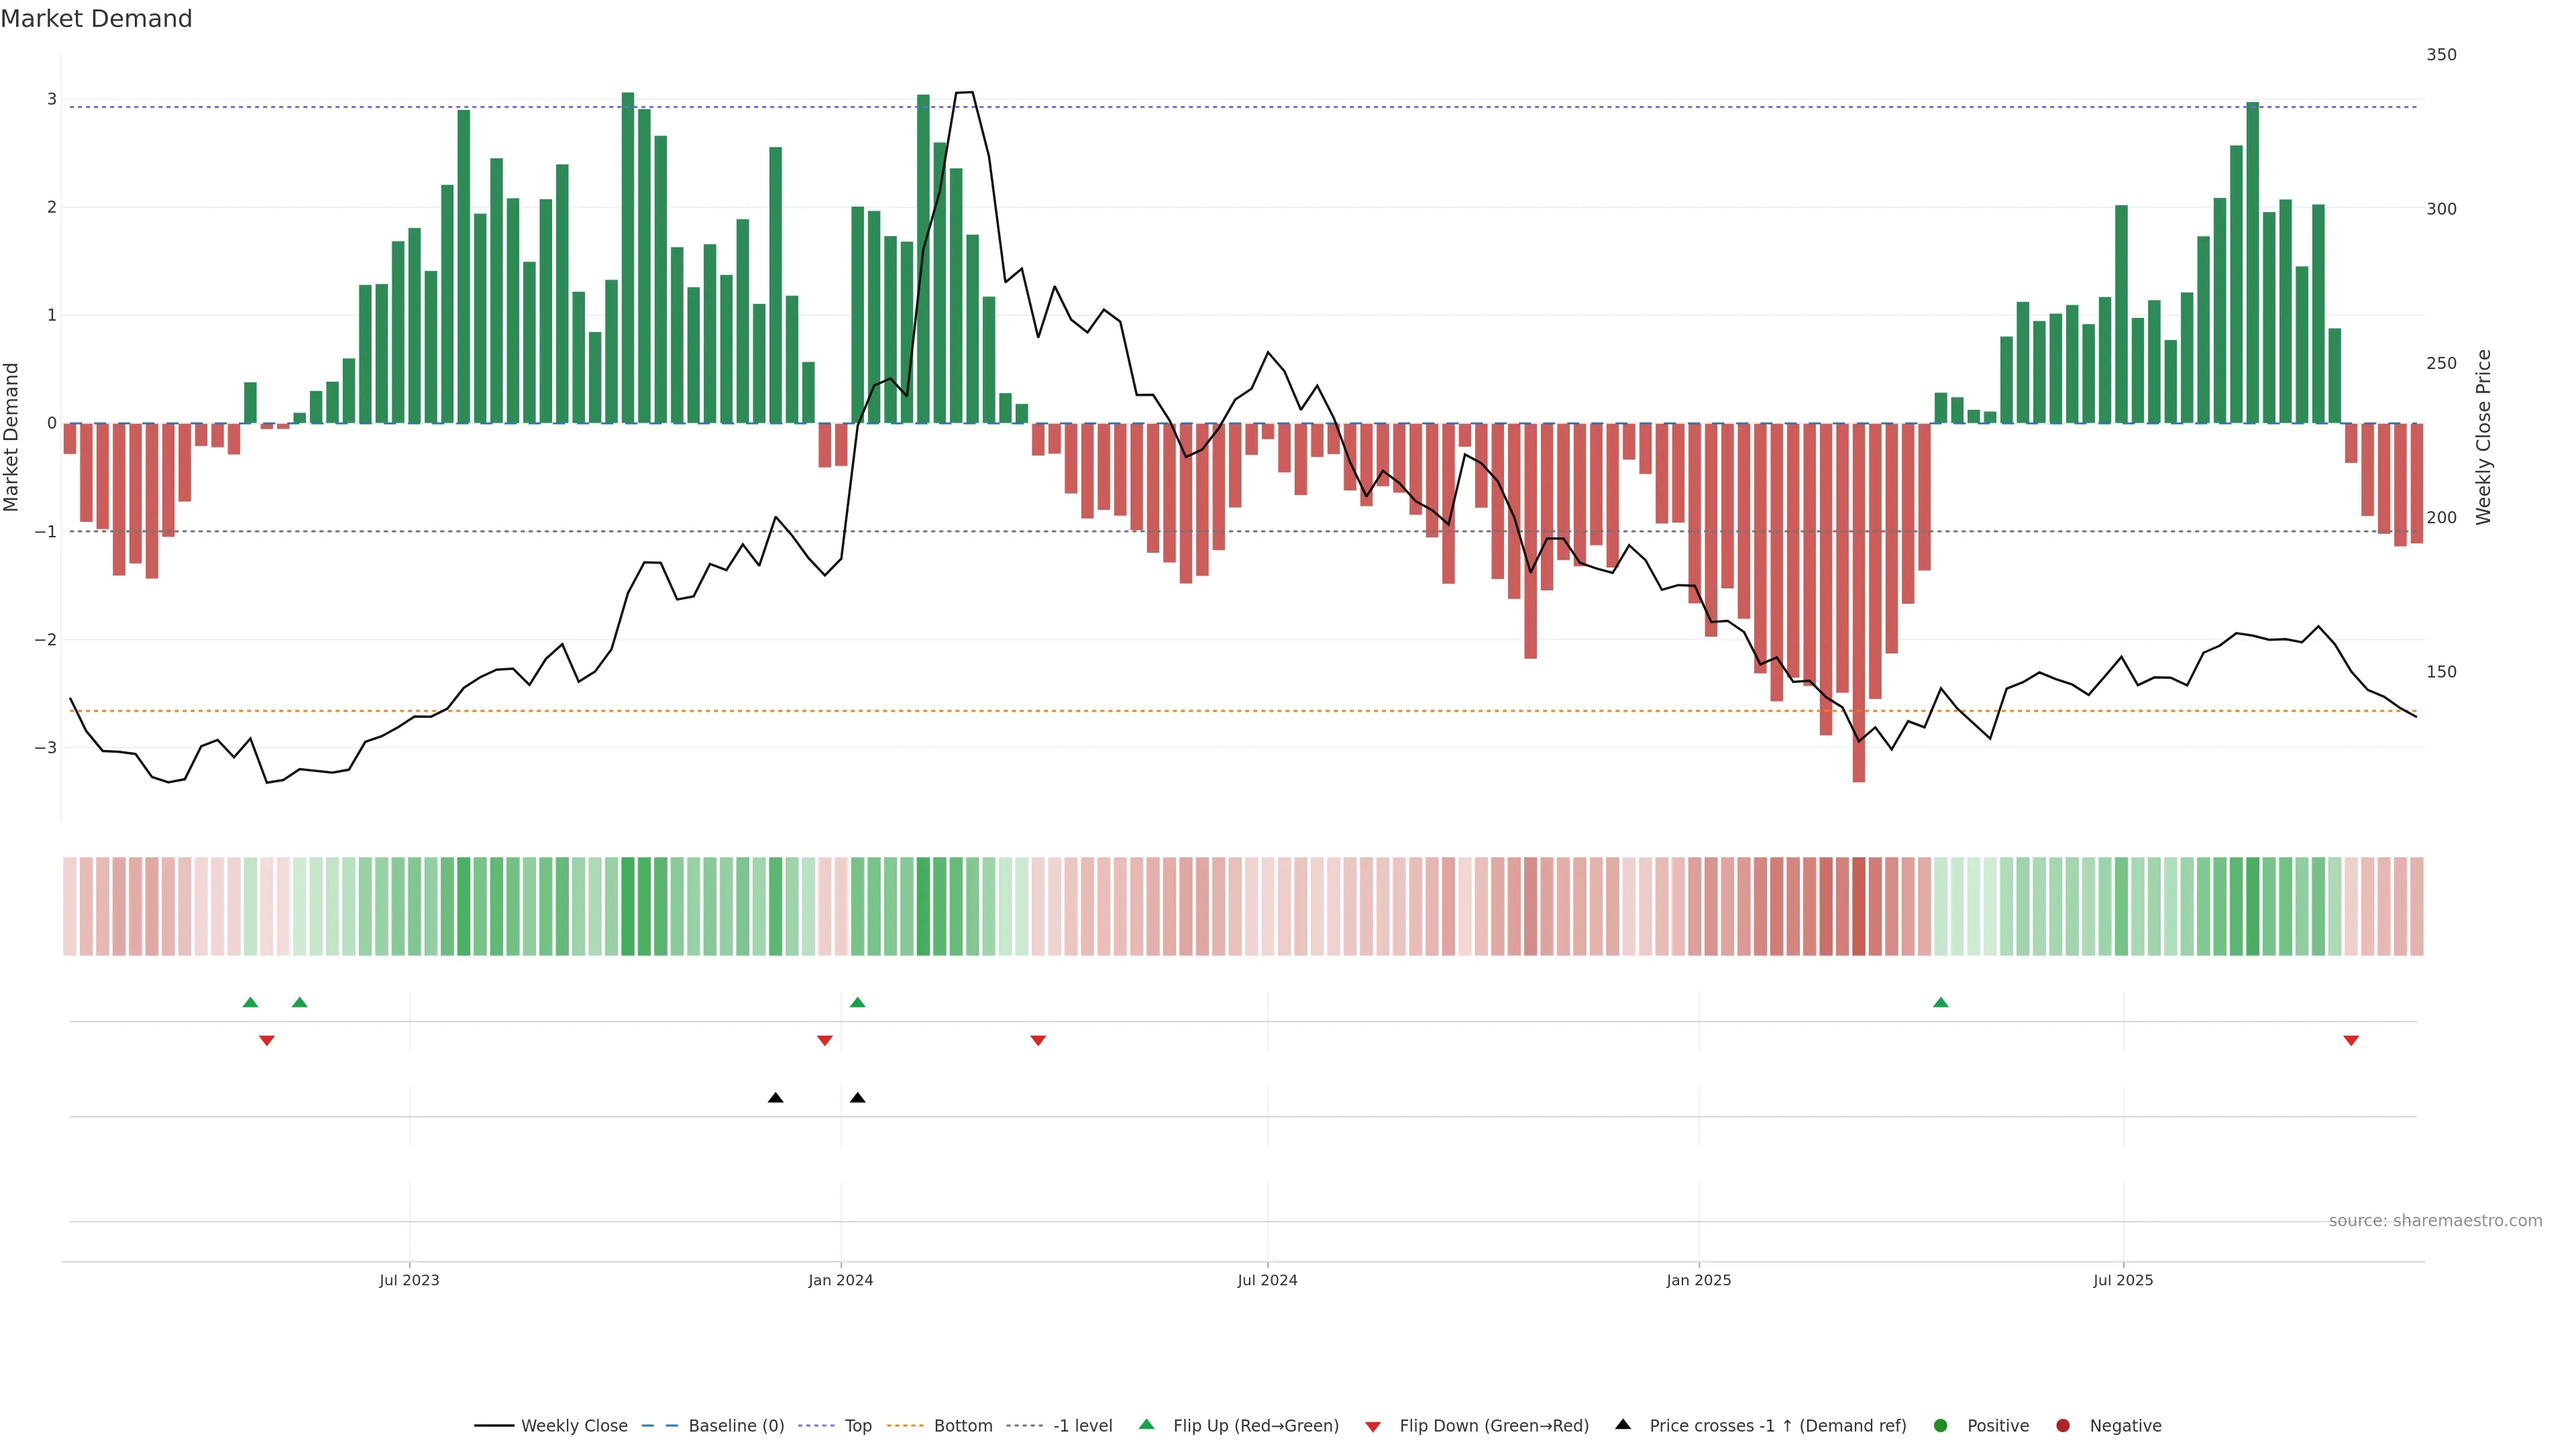
Task: Click the Market Demand chart title
Action: (x=96, y=19)
